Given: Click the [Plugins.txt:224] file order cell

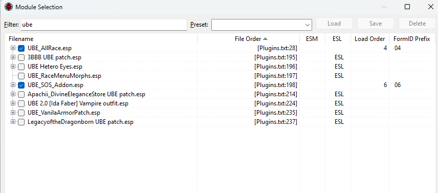Looking at the screenshot, I should pos(276,103).
